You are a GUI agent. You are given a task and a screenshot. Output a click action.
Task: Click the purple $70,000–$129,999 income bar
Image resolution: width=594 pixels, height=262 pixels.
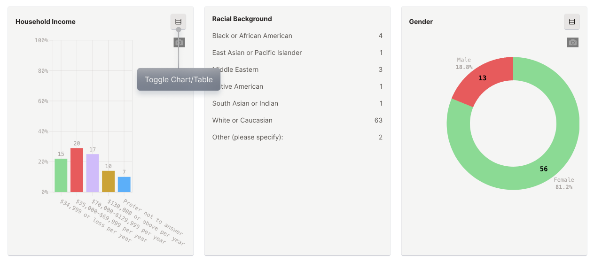click(93, 173)
